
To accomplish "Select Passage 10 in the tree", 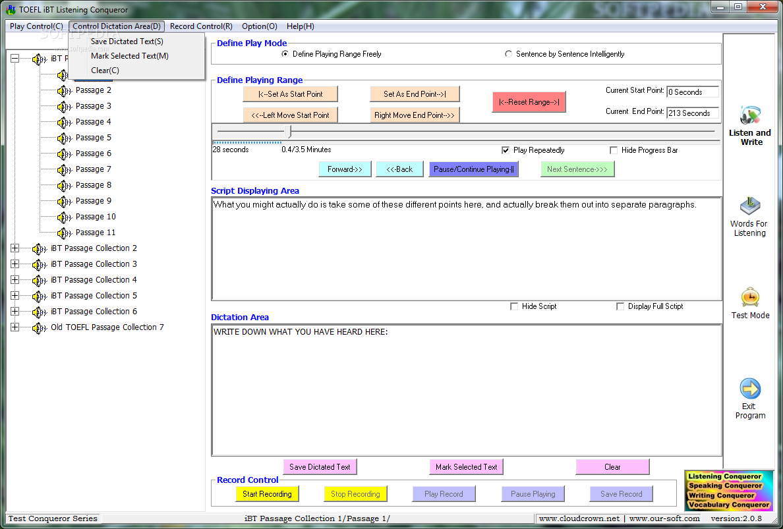I will 96,217.
